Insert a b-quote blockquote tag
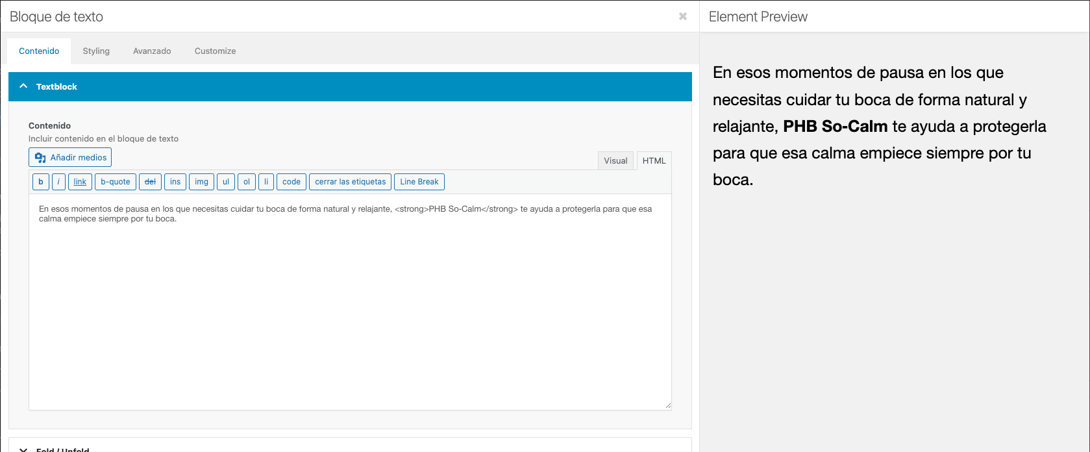This screenshot has width=1090, height=452. (x=116, y=182)
